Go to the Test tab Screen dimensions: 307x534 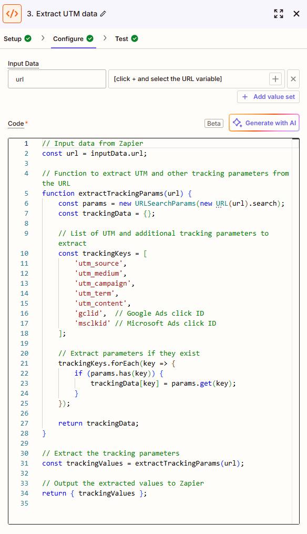121,39
